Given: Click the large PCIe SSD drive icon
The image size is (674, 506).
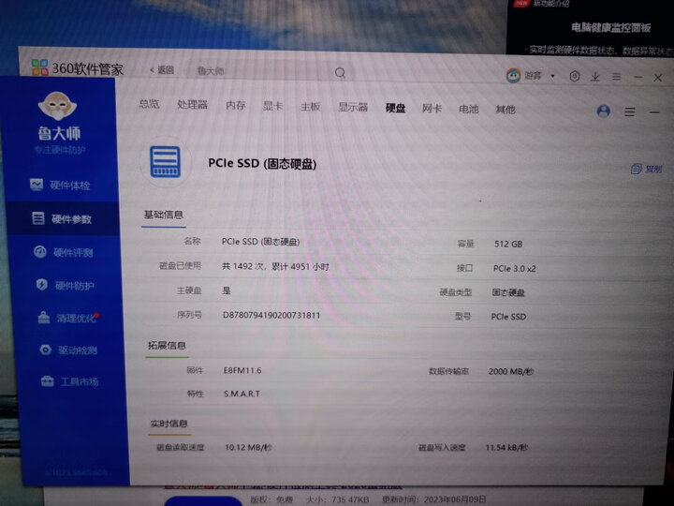Looking at the screenshot, I should pos(165,160).
